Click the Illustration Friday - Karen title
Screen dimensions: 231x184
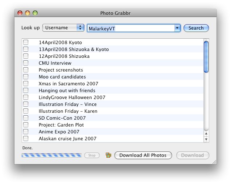point(68,111)
